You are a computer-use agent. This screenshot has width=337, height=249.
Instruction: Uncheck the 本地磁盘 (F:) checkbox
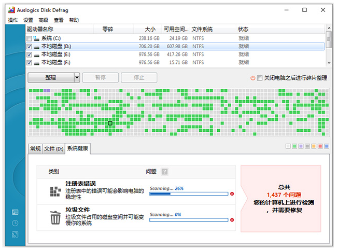click(29, 63)
